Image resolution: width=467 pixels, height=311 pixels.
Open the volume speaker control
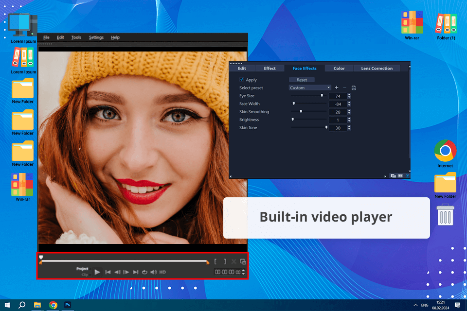[x=154, y=272]
